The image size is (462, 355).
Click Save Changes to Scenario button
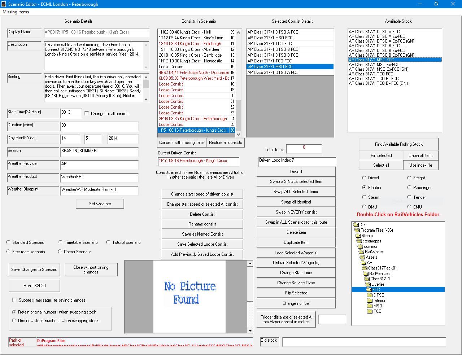[34, 269]
